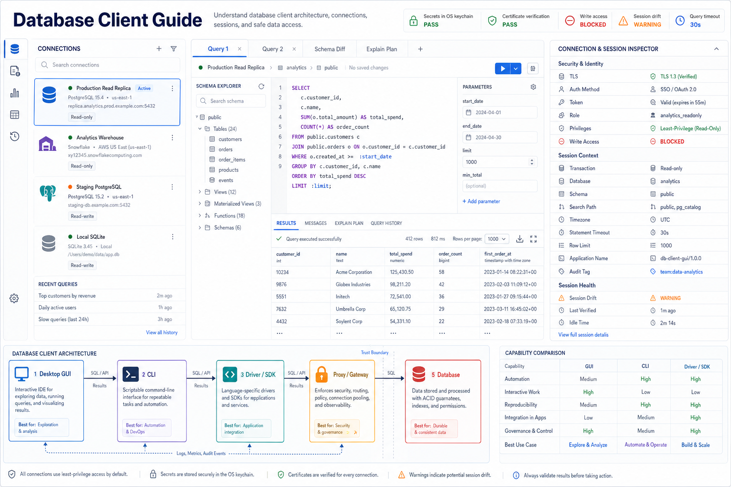
Task: Open the database connections sidebar icon
Action: point(15,49)
